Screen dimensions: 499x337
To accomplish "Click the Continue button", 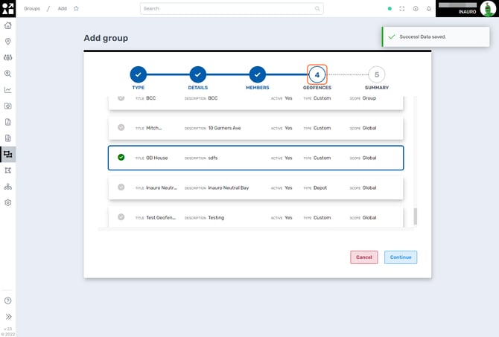I will tap(401, 257).
